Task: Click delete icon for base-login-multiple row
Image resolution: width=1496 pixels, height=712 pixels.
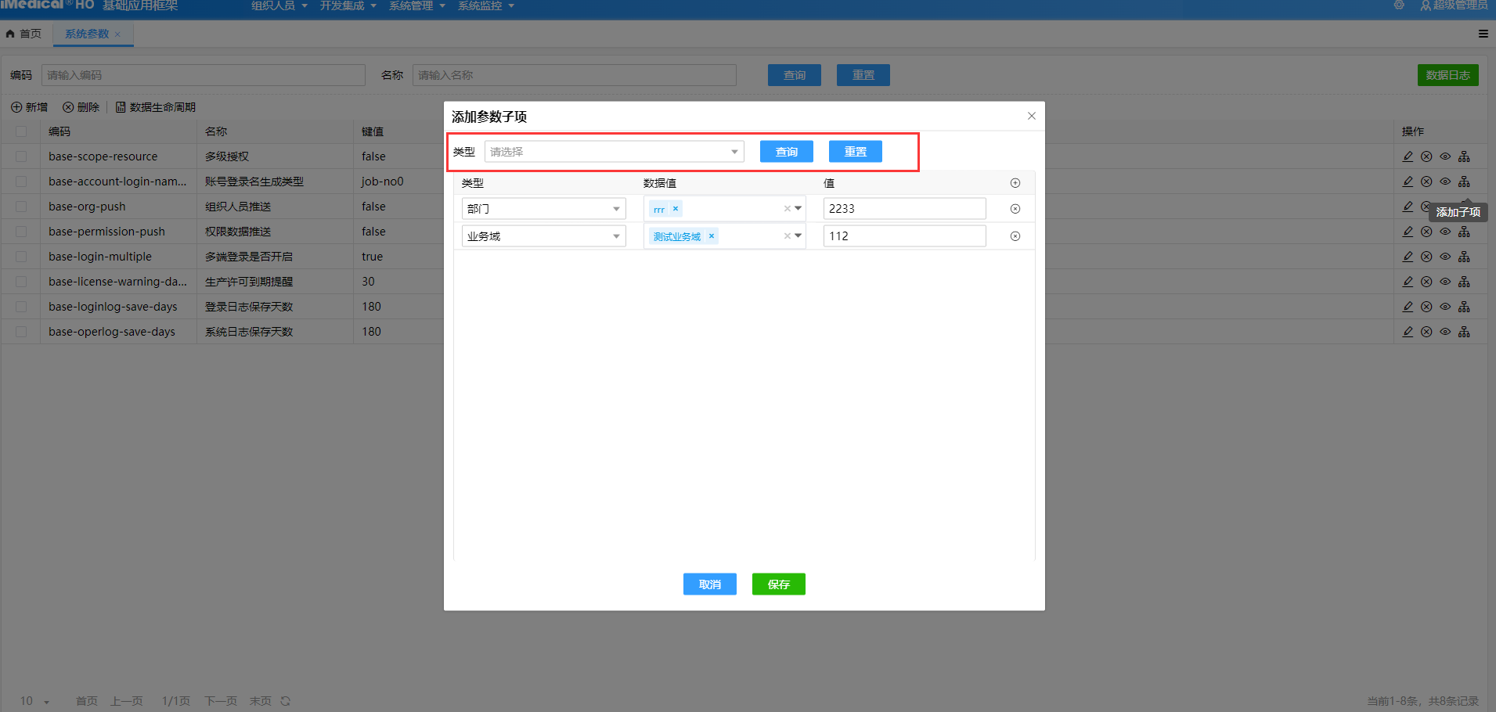Action: (1426, 257)
